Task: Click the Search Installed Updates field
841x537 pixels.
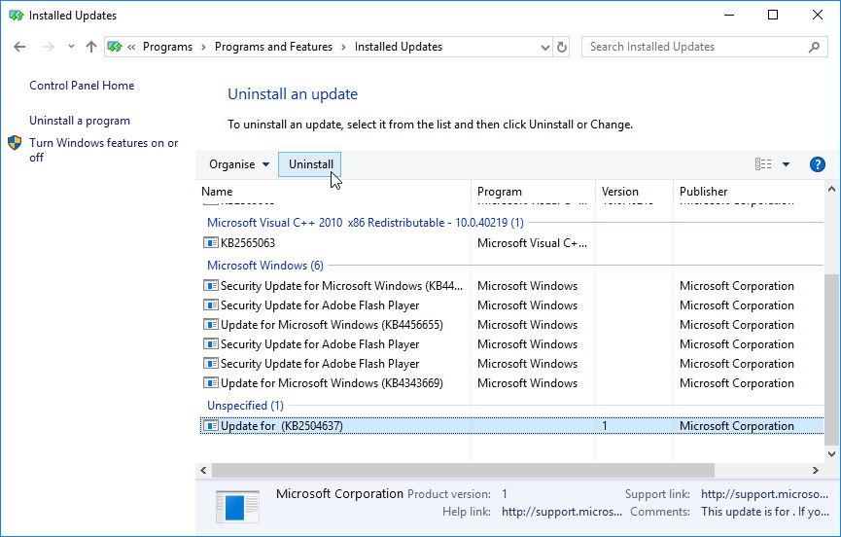Action: (x=704, y=47)
